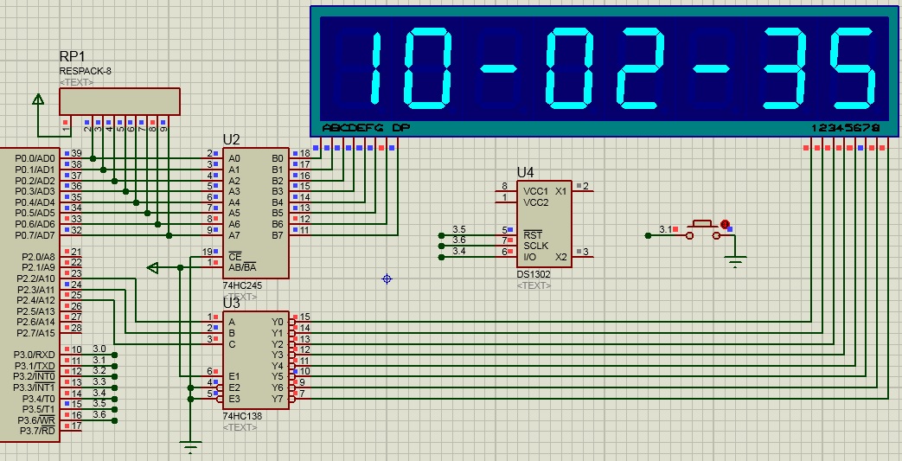Click the P0.0/AD0 pin label
Image resolution: width=902 pixels, height=461 pixels.
35,158
